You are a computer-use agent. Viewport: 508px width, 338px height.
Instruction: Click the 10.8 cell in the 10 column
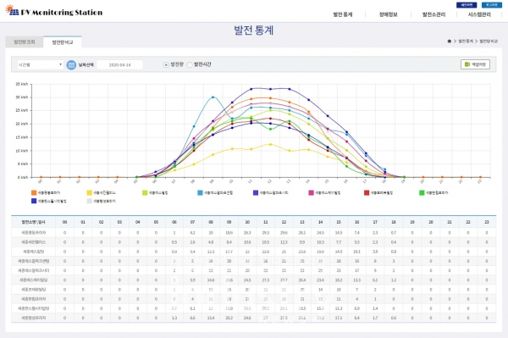click(x=247, y=242)
